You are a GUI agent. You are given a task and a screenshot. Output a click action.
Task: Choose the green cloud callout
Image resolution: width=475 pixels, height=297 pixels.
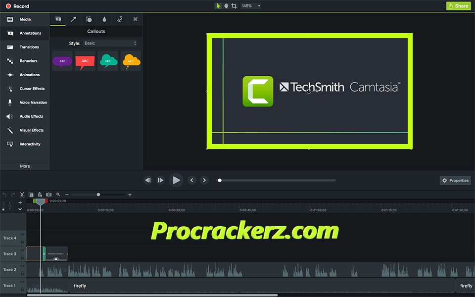108,61
